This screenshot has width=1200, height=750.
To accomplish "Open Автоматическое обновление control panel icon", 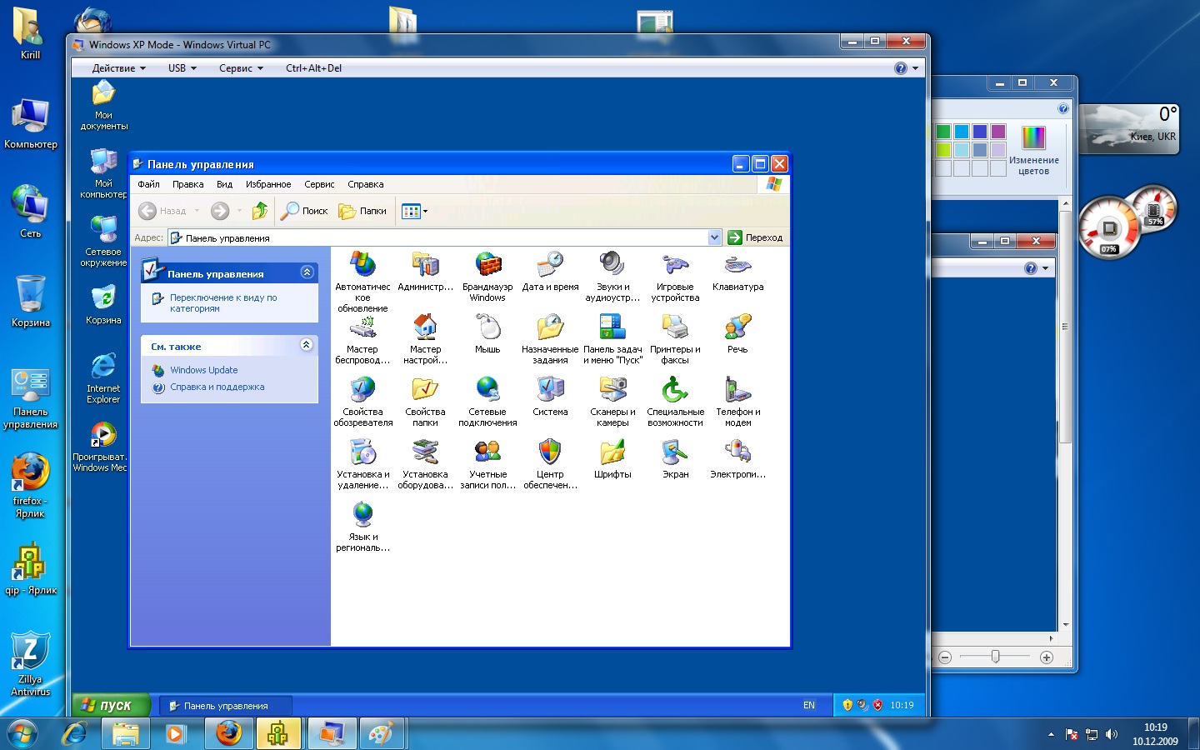I will (362, 282).
